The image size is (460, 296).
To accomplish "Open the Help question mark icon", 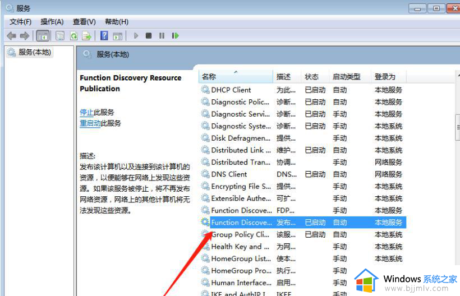I will pos(104,36).
